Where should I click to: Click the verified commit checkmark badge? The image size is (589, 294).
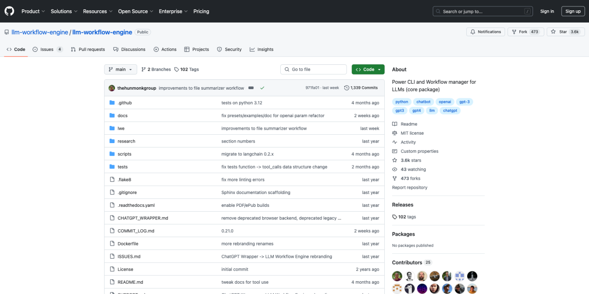point(262,87)
